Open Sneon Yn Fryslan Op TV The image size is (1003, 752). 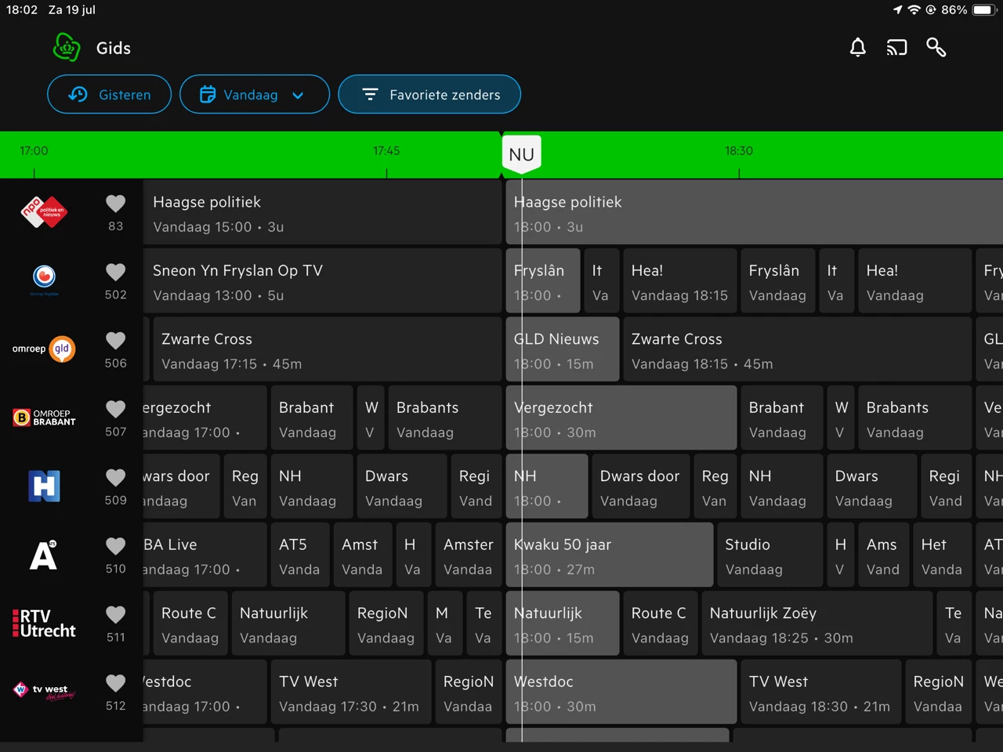point(322,282)
